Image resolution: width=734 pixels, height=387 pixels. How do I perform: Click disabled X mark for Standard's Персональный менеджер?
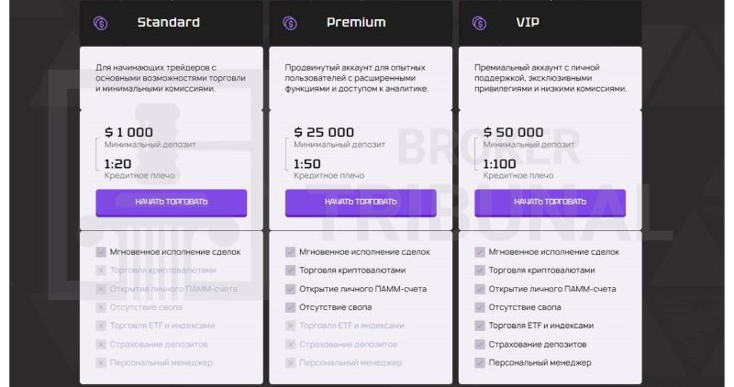coord(101,362)
